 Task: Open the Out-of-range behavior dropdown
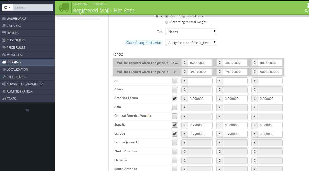[191, 42]
